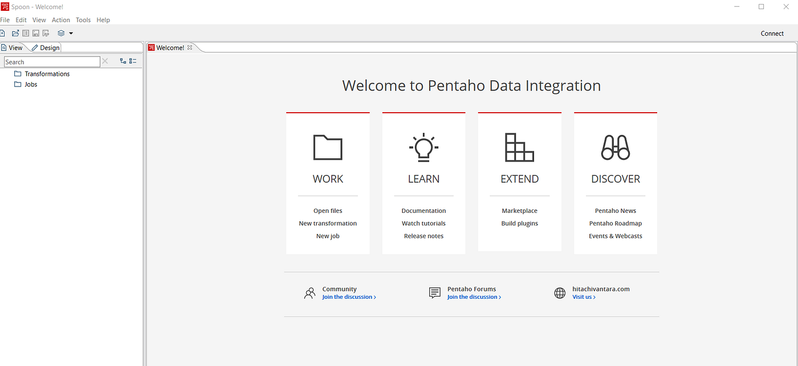Open the Pentaho News link

click(x=616, y=211)
